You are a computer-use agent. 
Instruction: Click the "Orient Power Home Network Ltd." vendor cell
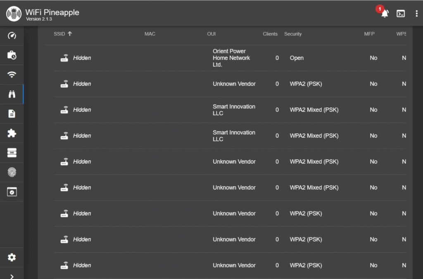pyautogui.click(x=231, y=58)
